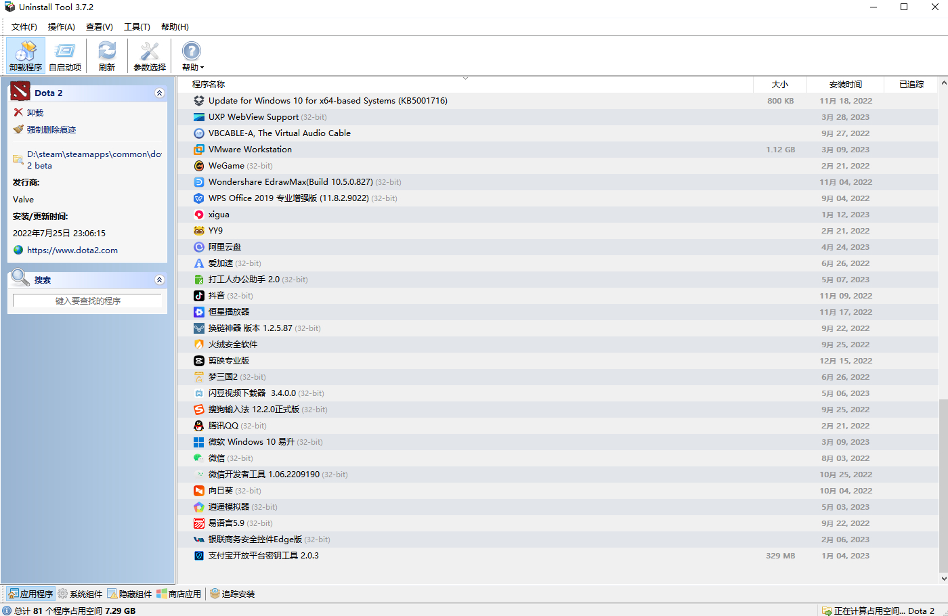The image size is (948, 616).
Task: Collapse the Dota 2 details panel
Action: coord(160,93)
